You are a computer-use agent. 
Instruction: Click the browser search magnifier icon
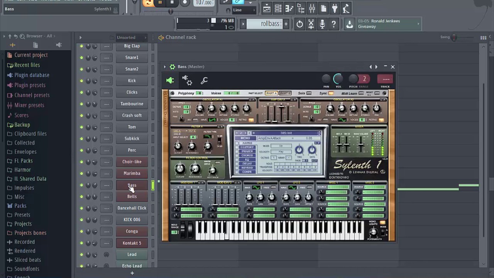click(x=21, y=36)
